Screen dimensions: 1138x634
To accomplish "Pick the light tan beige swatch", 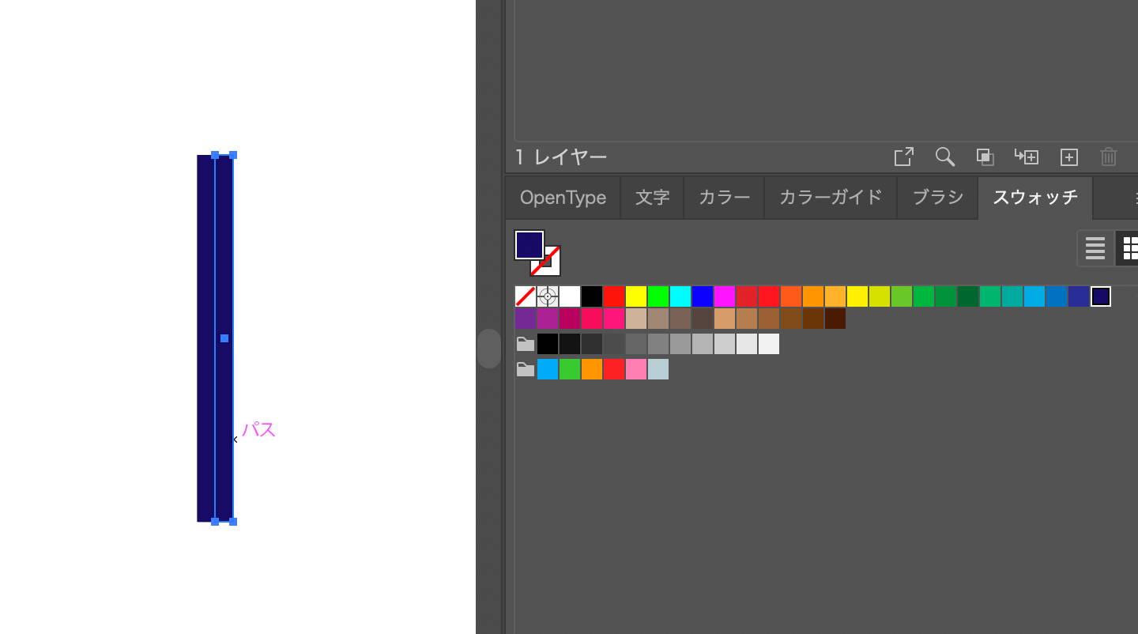I will tap(636, 319).
